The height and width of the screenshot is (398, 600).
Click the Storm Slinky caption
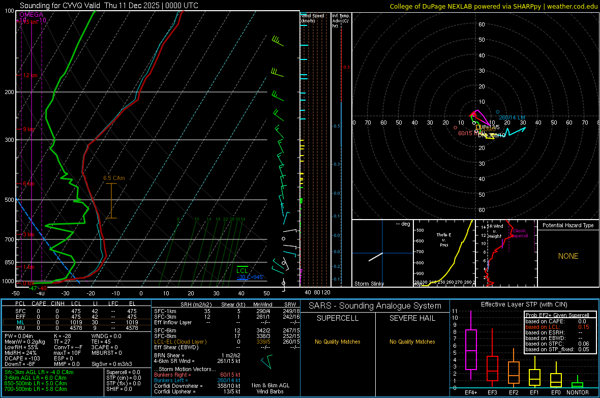point(369,284)
